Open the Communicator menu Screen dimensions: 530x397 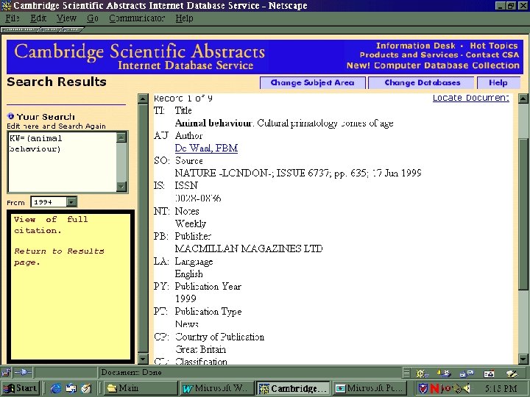[x=137, y=18]
